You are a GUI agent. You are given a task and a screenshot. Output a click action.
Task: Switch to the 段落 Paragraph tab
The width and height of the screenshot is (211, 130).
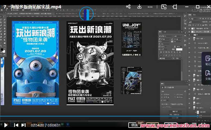165,32
